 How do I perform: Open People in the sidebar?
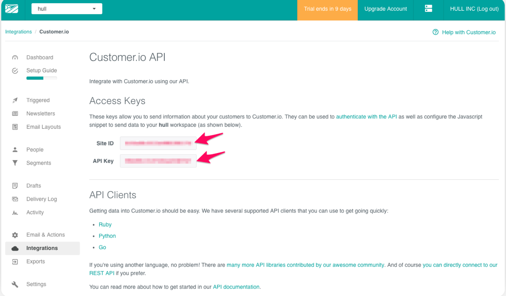35,150
